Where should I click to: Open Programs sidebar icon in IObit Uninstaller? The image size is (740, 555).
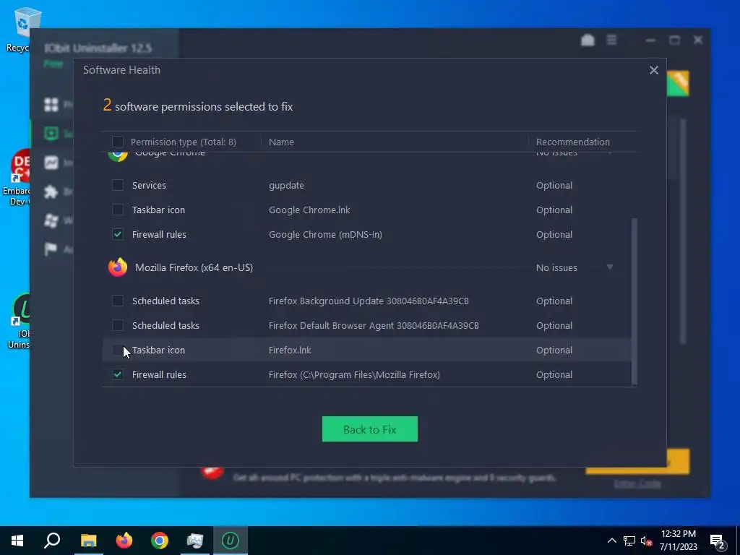click(x=51, y=104)
